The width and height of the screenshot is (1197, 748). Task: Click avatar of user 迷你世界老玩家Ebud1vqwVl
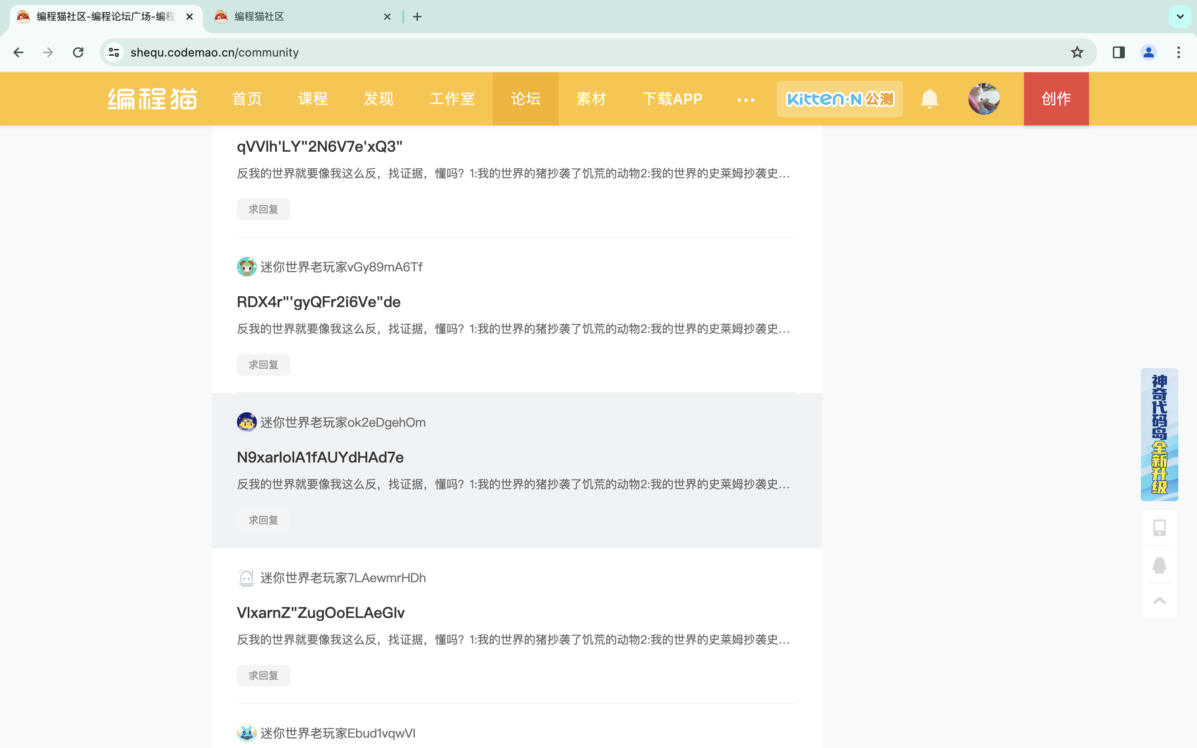(246, 733)
